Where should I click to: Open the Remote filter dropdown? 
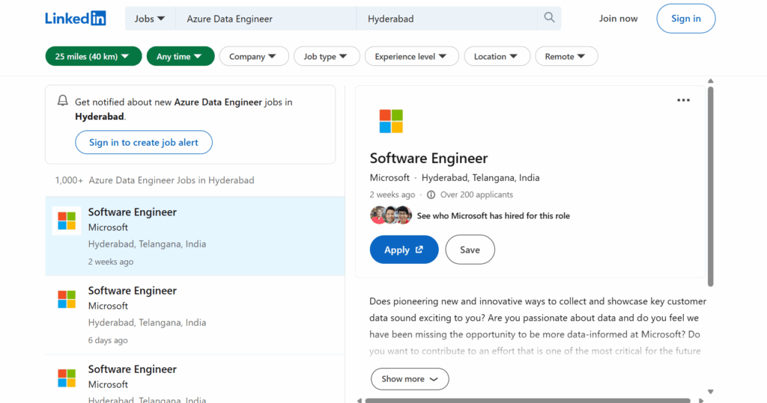[566, 57]
